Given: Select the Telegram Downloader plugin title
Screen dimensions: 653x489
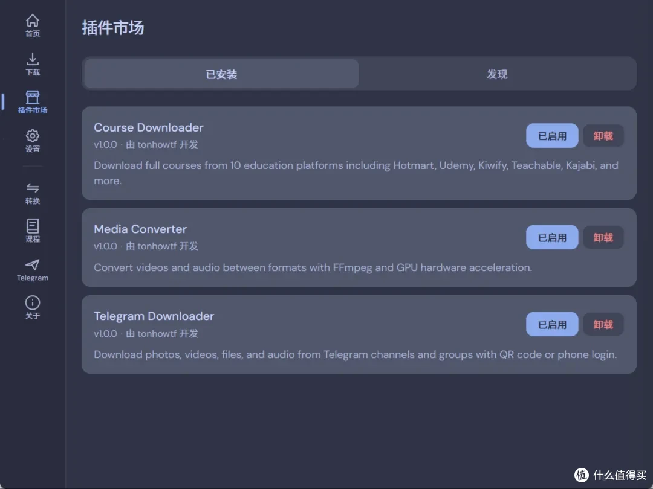Looking at the screenshot, I should [154, 316].
